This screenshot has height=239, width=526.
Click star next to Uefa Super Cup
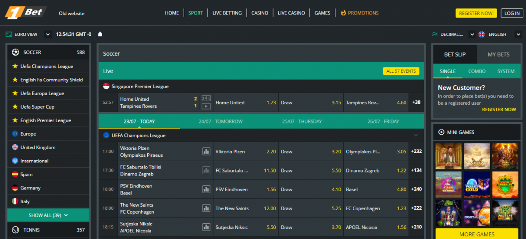pyautogui.click(x=15, y=107)
